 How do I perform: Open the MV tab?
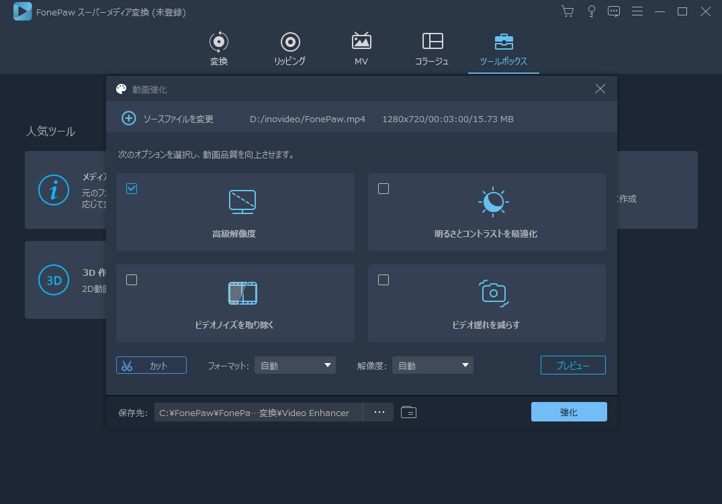361,49
